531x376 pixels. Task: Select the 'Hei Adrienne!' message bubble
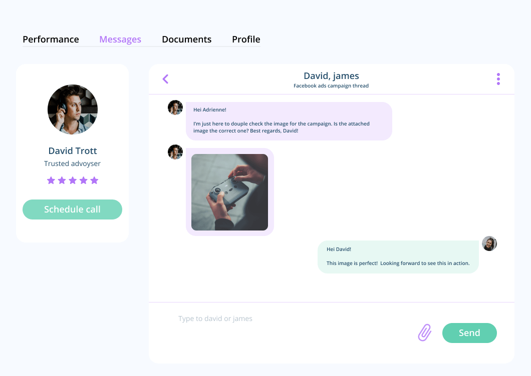[x=289, y=121]
